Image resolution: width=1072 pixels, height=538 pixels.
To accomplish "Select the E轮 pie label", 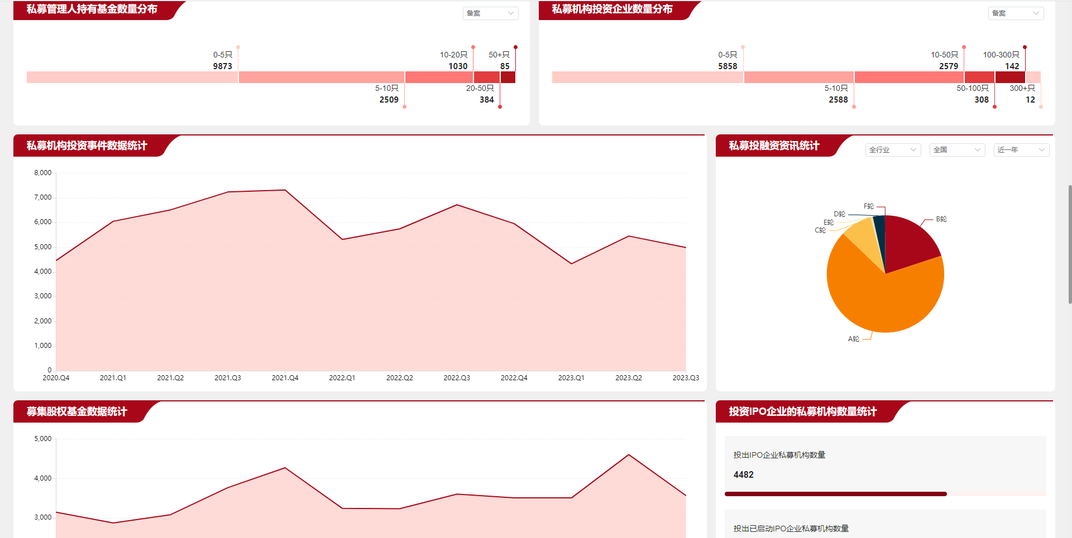I will (x=829, y=222).
